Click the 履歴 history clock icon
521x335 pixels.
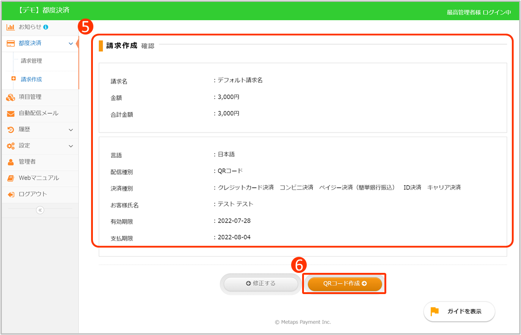(x=11, y=130)
